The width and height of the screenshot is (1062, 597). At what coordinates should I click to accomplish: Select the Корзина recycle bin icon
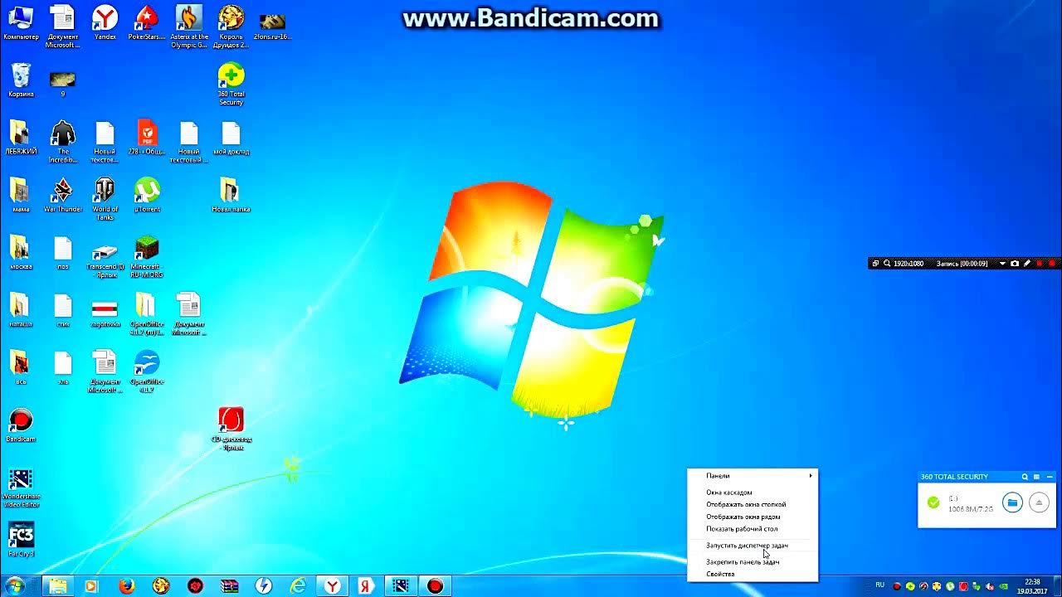[21, 80]
